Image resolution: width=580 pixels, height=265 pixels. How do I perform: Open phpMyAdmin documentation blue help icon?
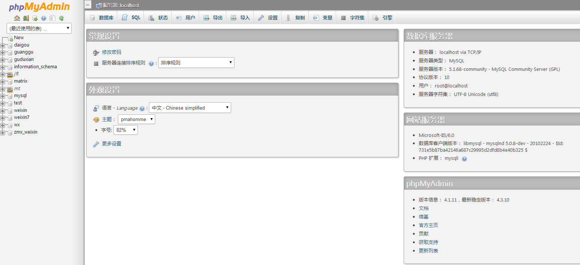44,18
